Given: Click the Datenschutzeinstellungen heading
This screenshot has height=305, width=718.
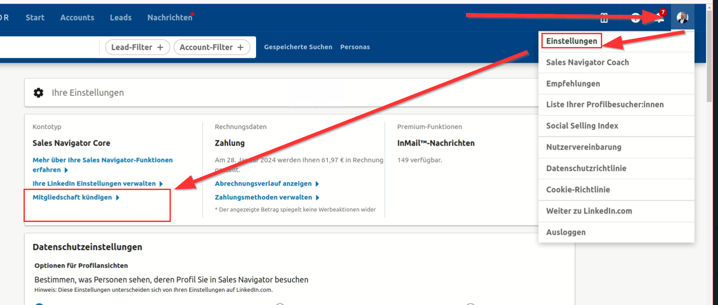Looking at the screenshot, I should (87, 247).
